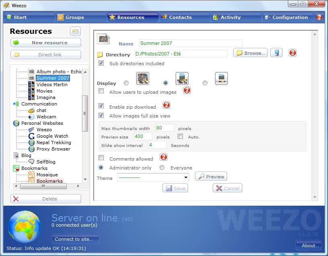Switch to the Contacts tab
The height and width of the screenshot is (256, 328).
tap(184, 17)
